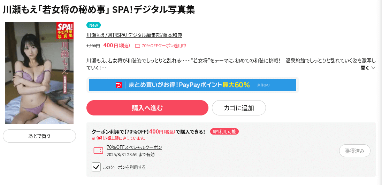382x185 pixels.
Task: Click the small coupon icon beside 70%OFF text
Action: pyautogui.click(x=138, y=46)
